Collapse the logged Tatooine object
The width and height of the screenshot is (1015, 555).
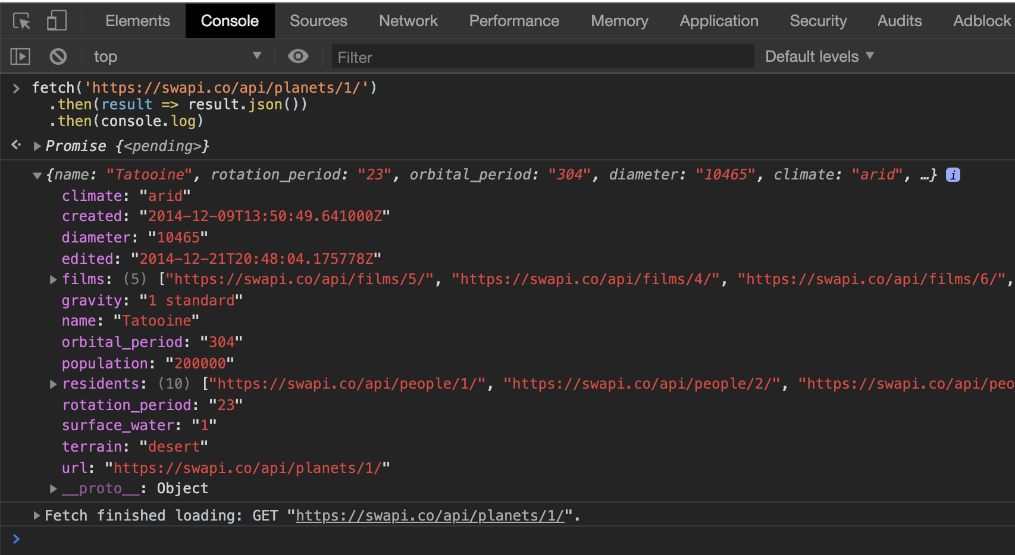[x=37, y=175]
